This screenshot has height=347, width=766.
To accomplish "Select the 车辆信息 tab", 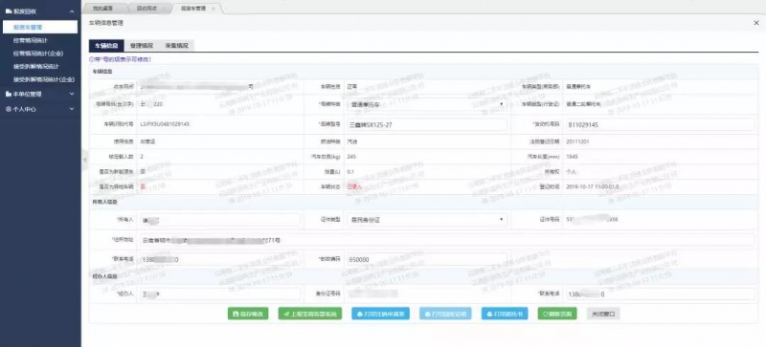I will [x=106, y=45].
